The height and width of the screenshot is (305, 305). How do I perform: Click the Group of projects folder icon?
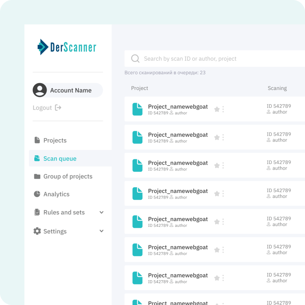point(37,176)
